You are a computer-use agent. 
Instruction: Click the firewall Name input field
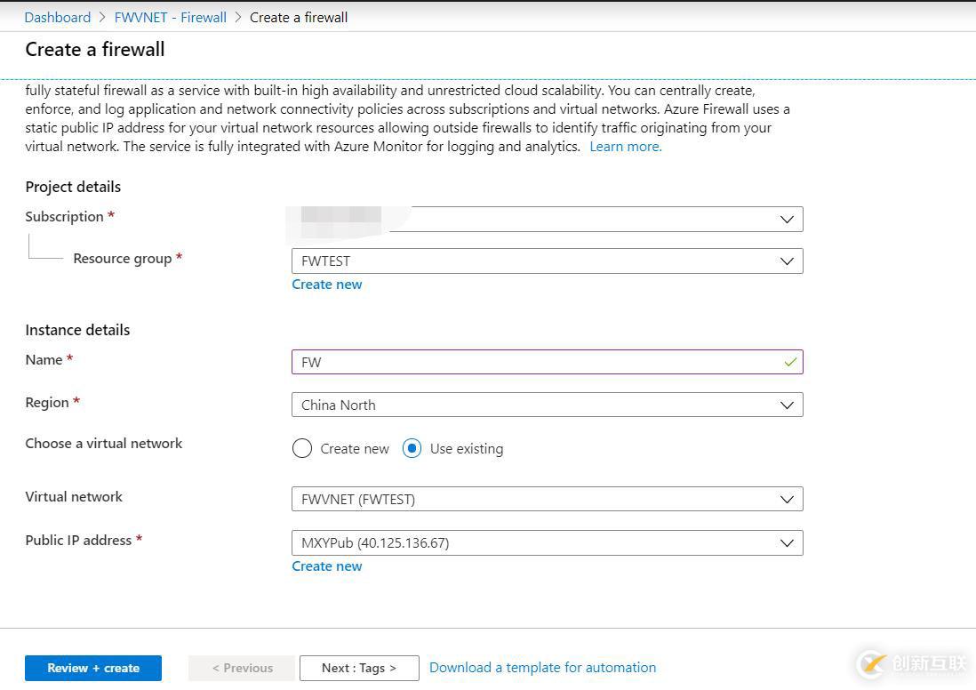pos(533,362)
